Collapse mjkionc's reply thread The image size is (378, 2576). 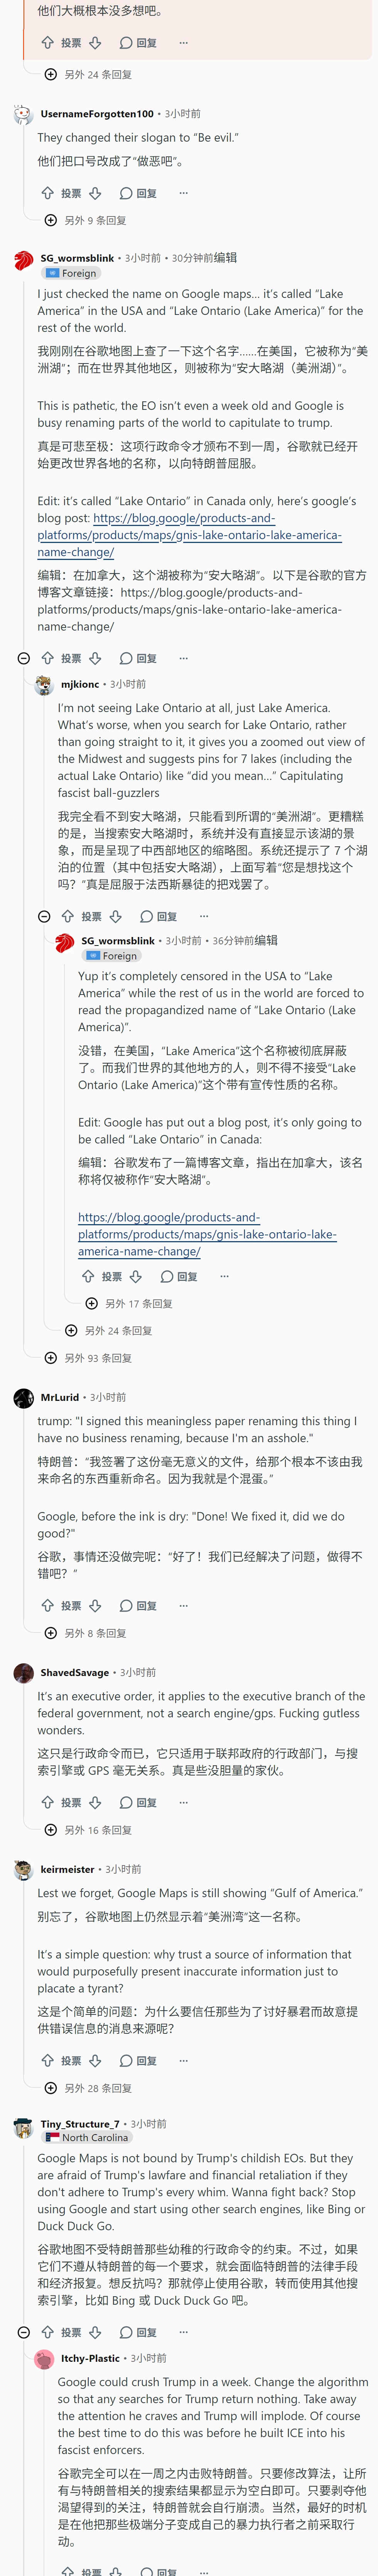click(x=44, y=916)
